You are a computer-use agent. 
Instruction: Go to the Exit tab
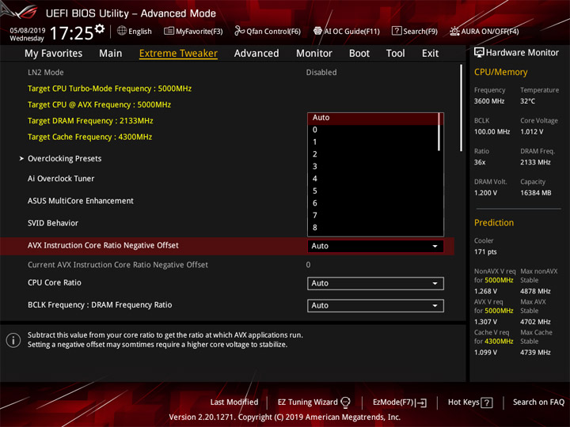coord(431,54)
